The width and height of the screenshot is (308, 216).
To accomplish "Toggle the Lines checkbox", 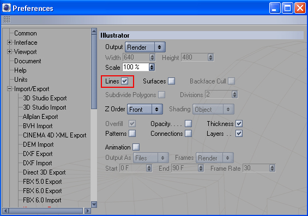I will [124, 81].
